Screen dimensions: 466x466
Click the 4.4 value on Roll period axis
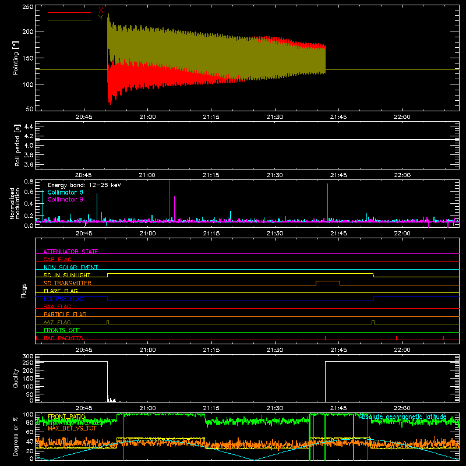tap(29, 126)
